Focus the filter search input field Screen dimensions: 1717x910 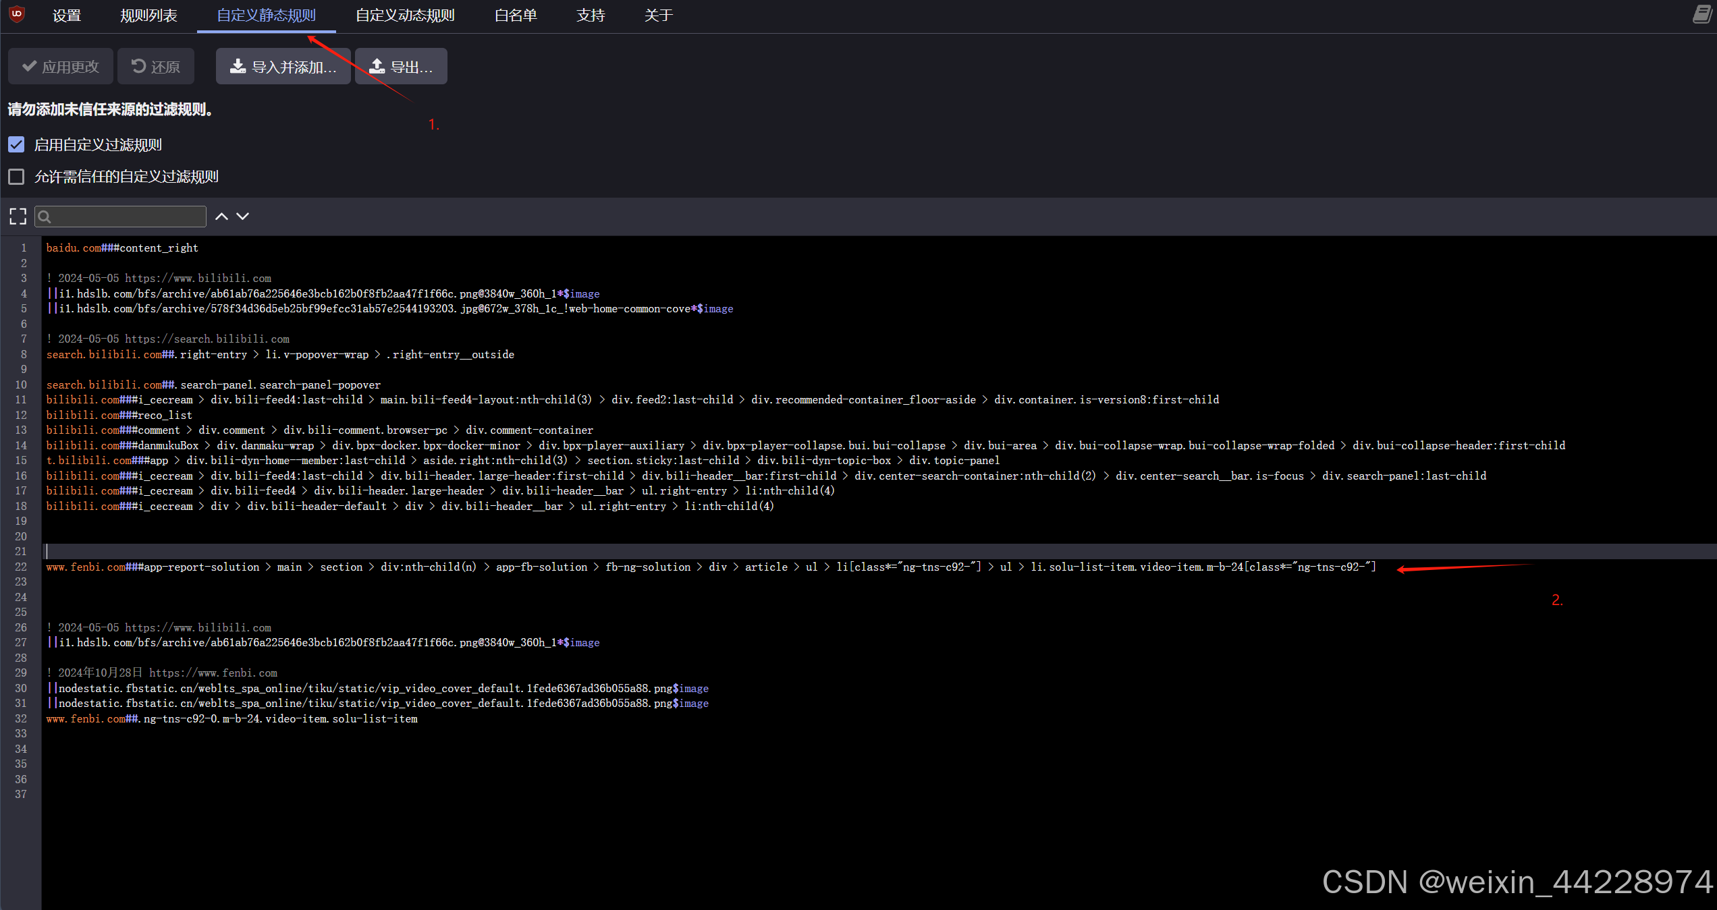tap(128, 217)
